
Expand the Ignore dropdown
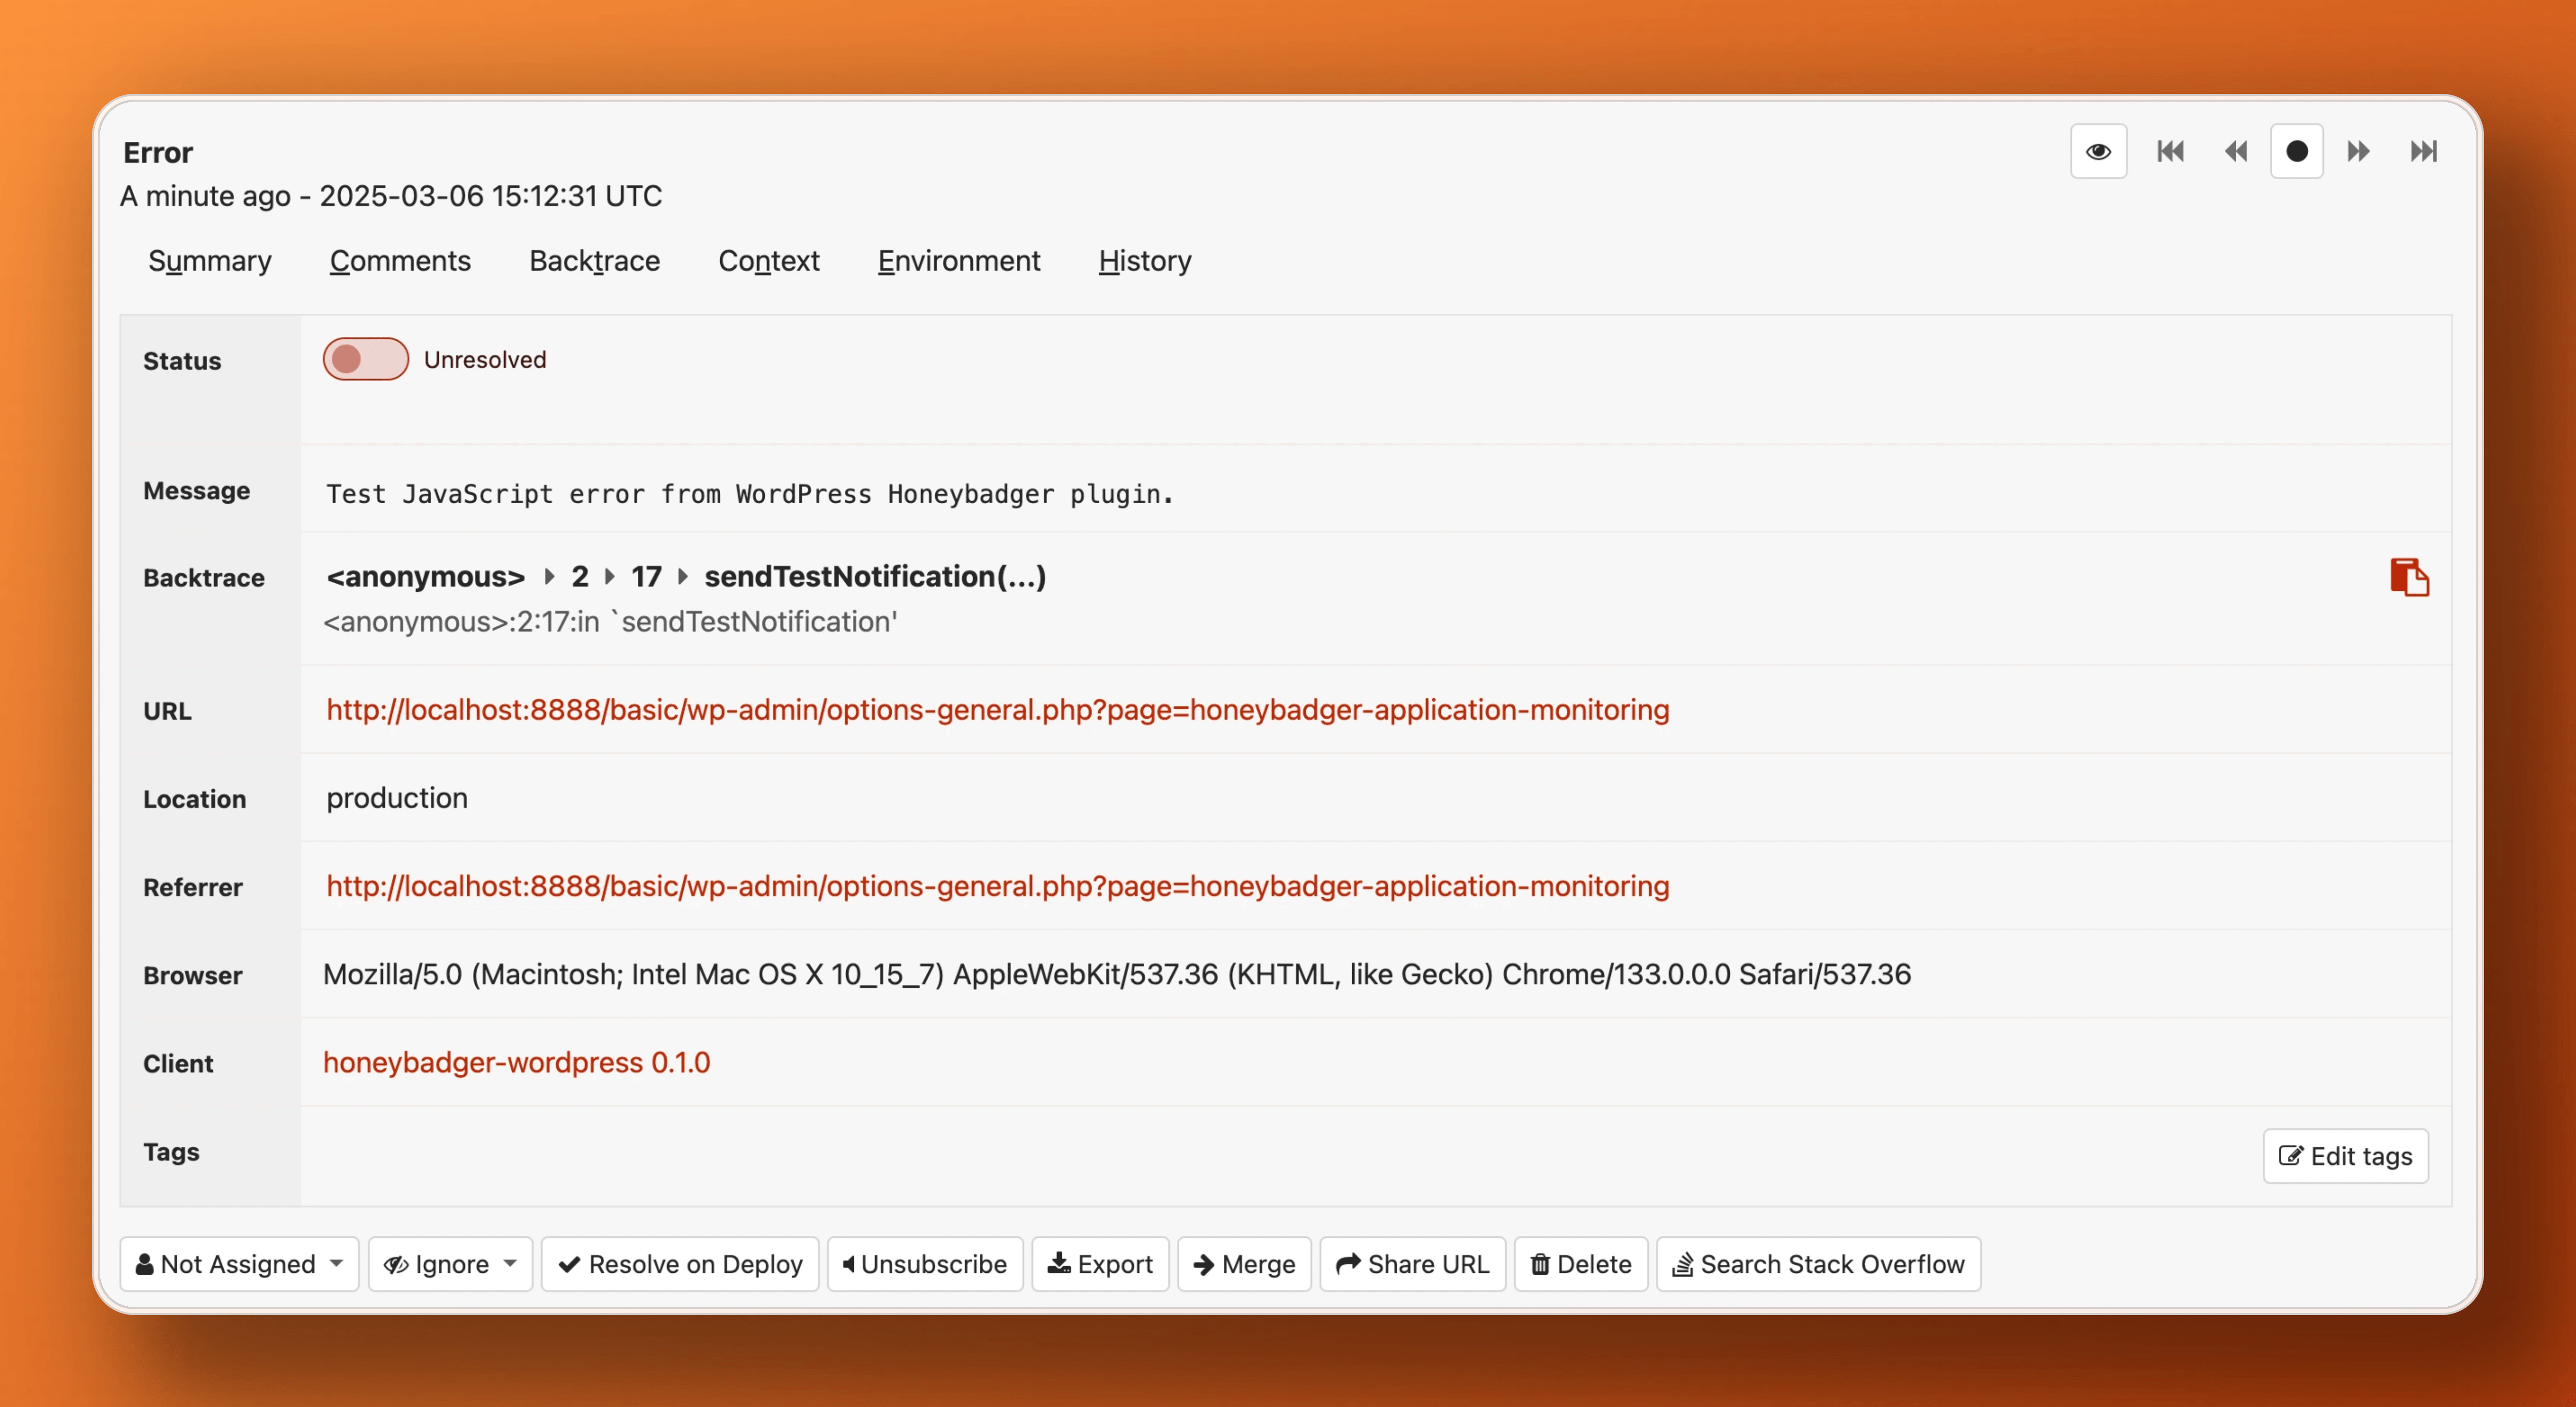pos(450,1264)
